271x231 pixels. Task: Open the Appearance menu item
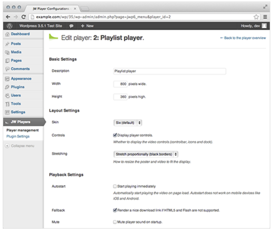coord(21,78)
